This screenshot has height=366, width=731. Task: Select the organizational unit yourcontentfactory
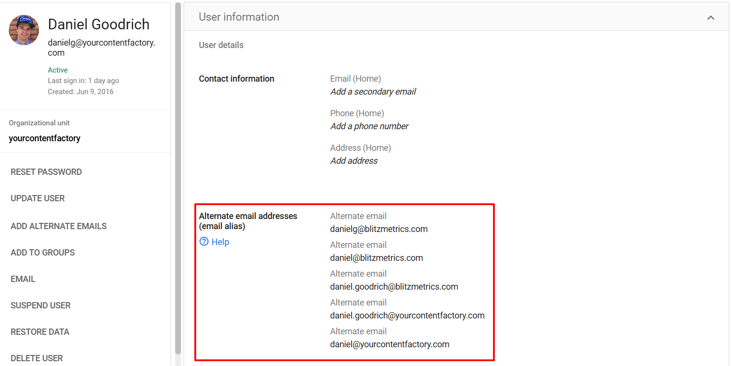click(x=44, y=138)
